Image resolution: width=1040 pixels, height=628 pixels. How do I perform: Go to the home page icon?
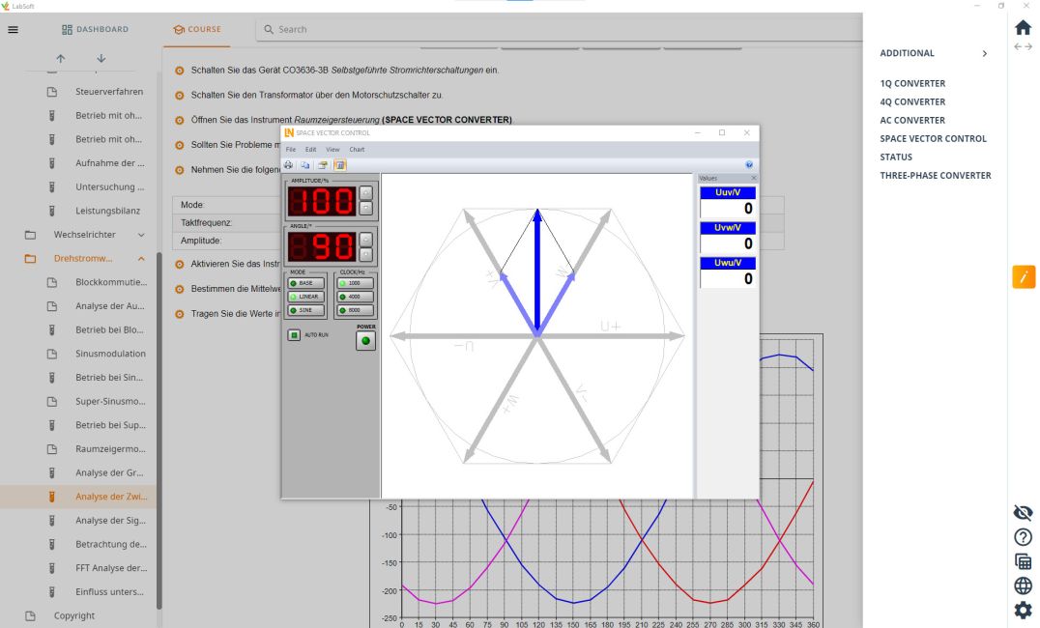(x=1023, y=28)
